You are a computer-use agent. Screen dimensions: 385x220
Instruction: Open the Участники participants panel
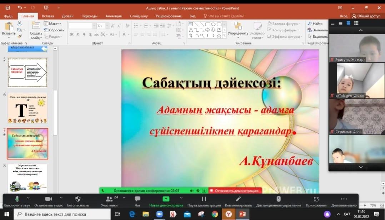[x=110, y=201]
